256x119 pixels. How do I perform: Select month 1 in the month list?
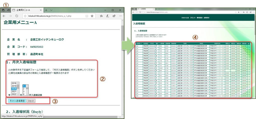coord(24,86)
